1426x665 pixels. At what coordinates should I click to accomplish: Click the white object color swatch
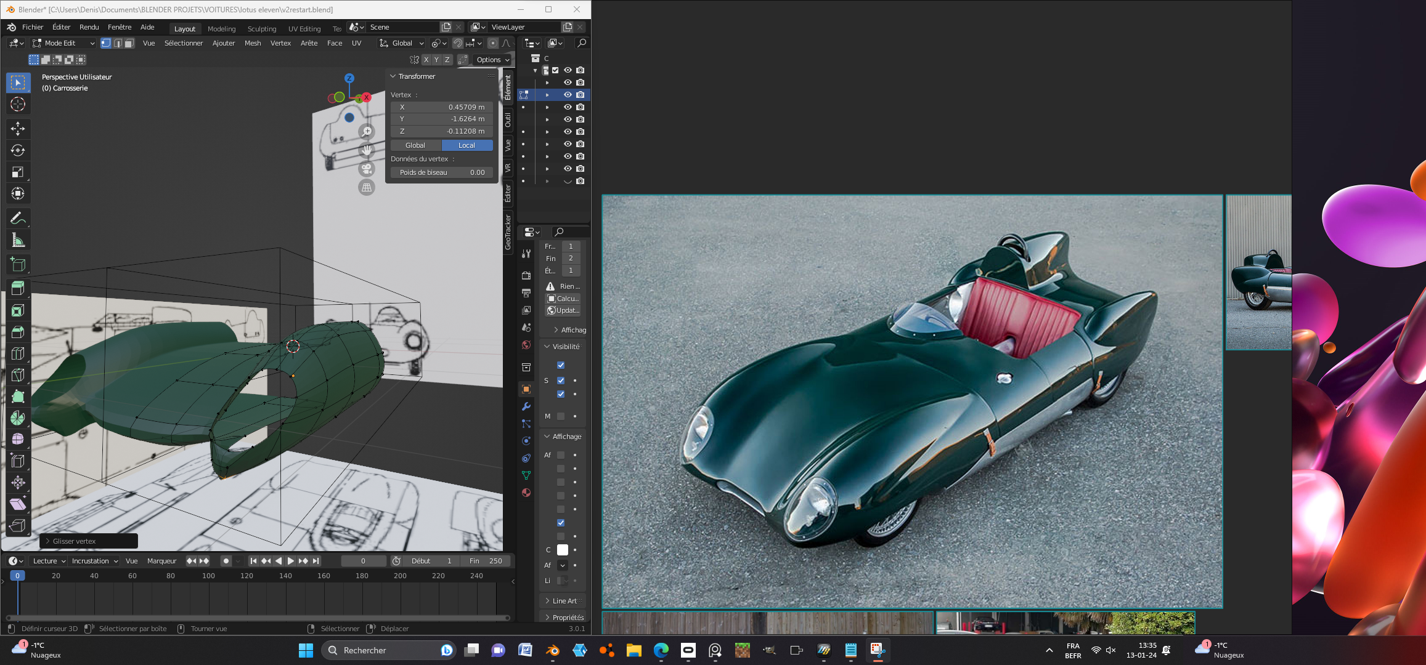[x=562, y=550]
